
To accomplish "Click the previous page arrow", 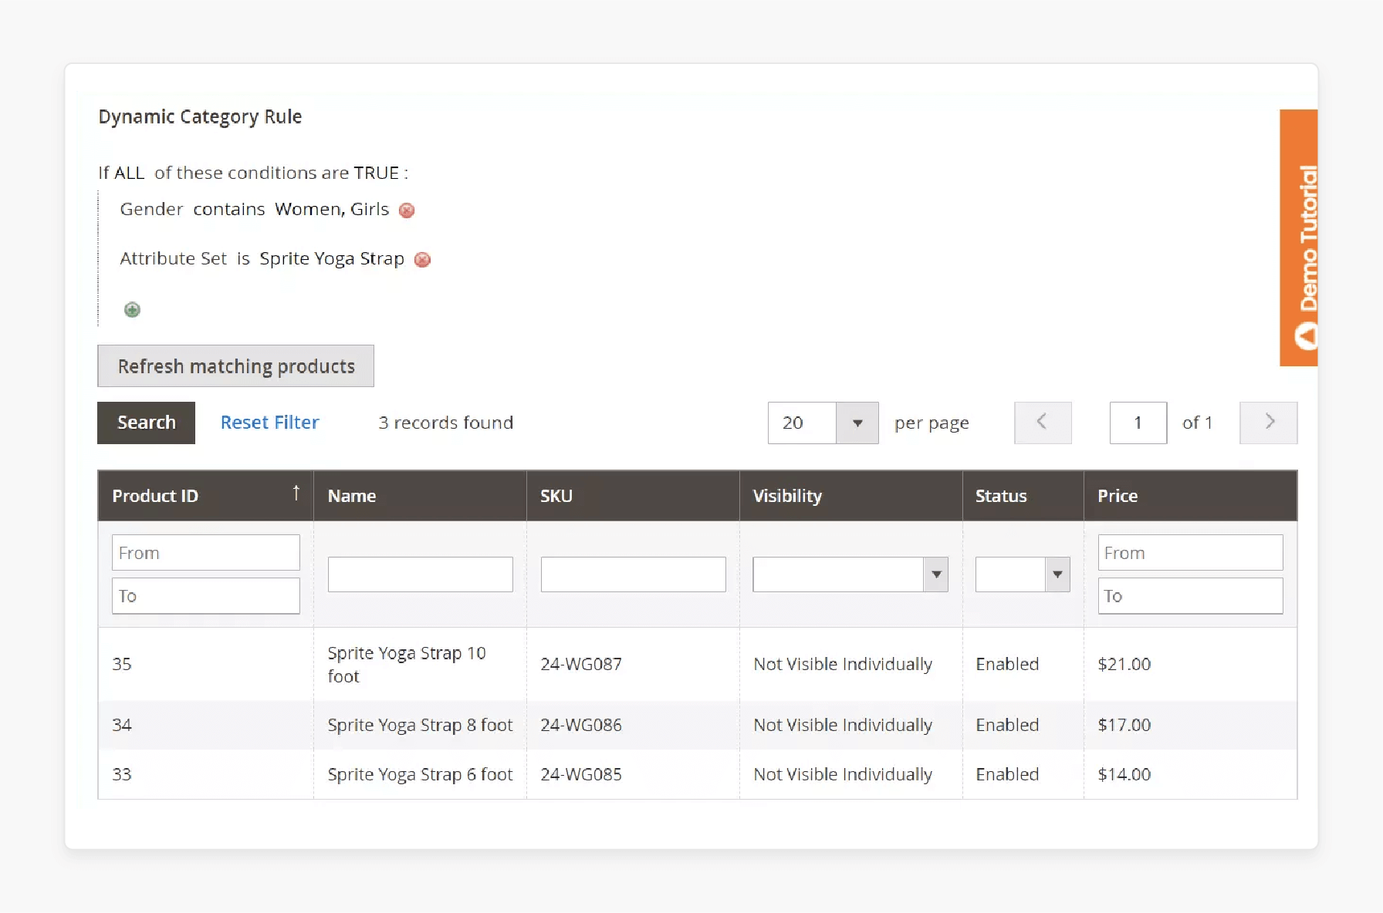I will 1043,423.
